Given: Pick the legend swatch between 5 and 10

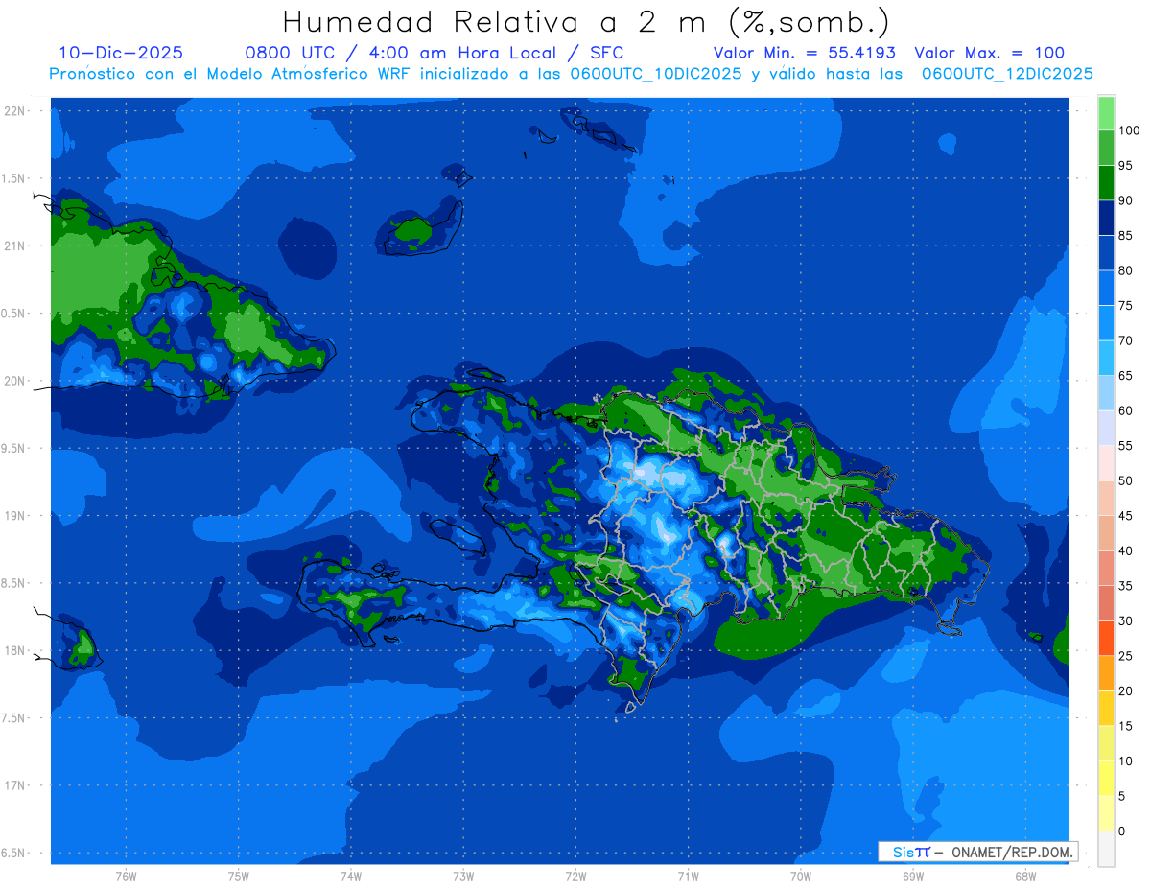Looking at the screenshot, I should 1106,778.
